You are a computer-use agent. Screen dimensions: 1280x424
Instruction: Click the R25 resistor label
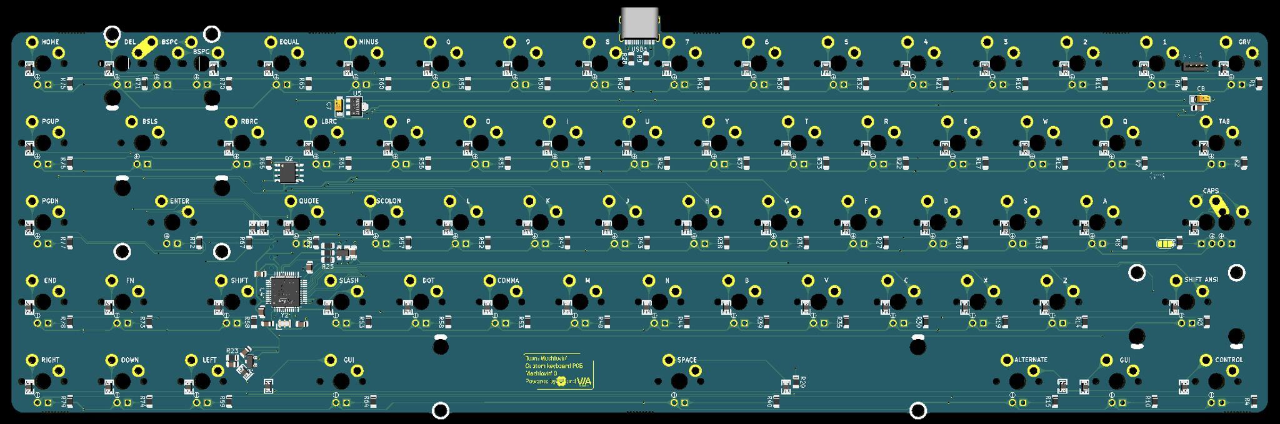click(327, 267)
